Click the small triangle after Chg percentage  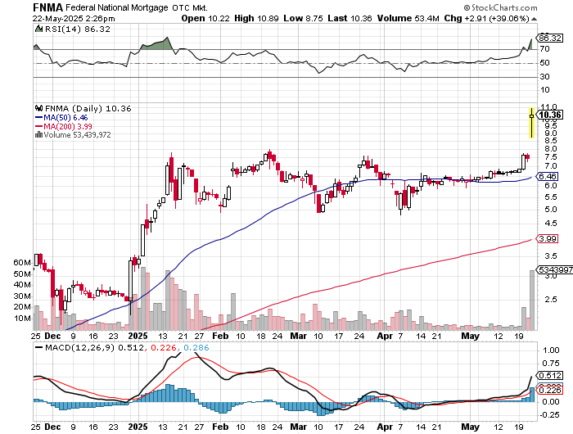tap(534, 19)
